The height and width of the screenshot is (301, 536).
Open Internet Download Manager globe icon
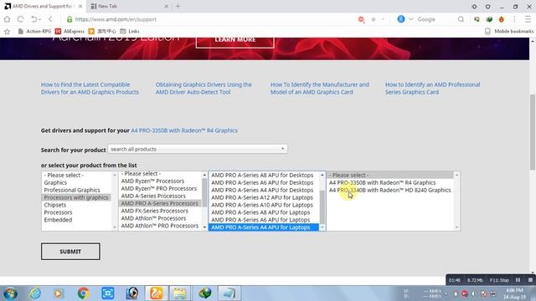click(204, 293)
